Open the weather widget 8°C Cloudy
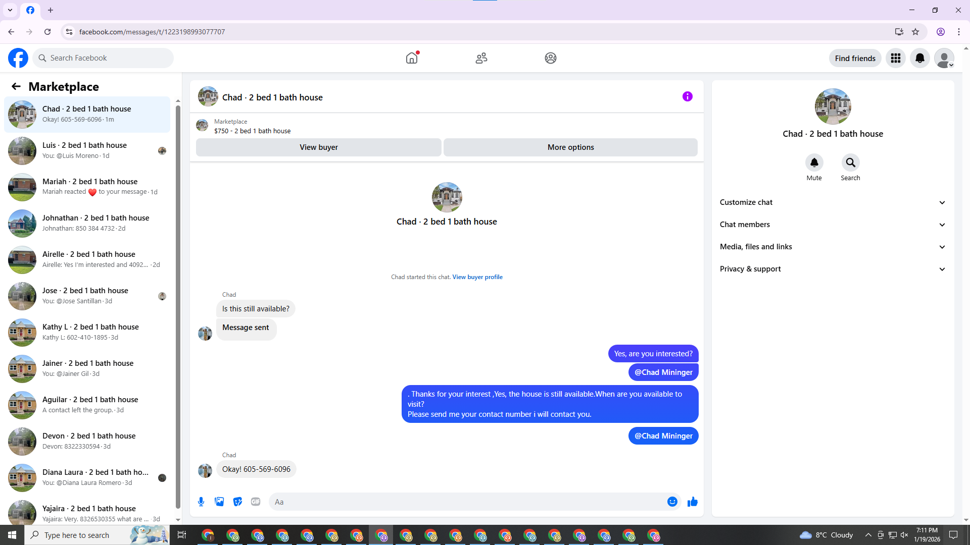This screenshot has width=970, height=545. coord(827,535)
